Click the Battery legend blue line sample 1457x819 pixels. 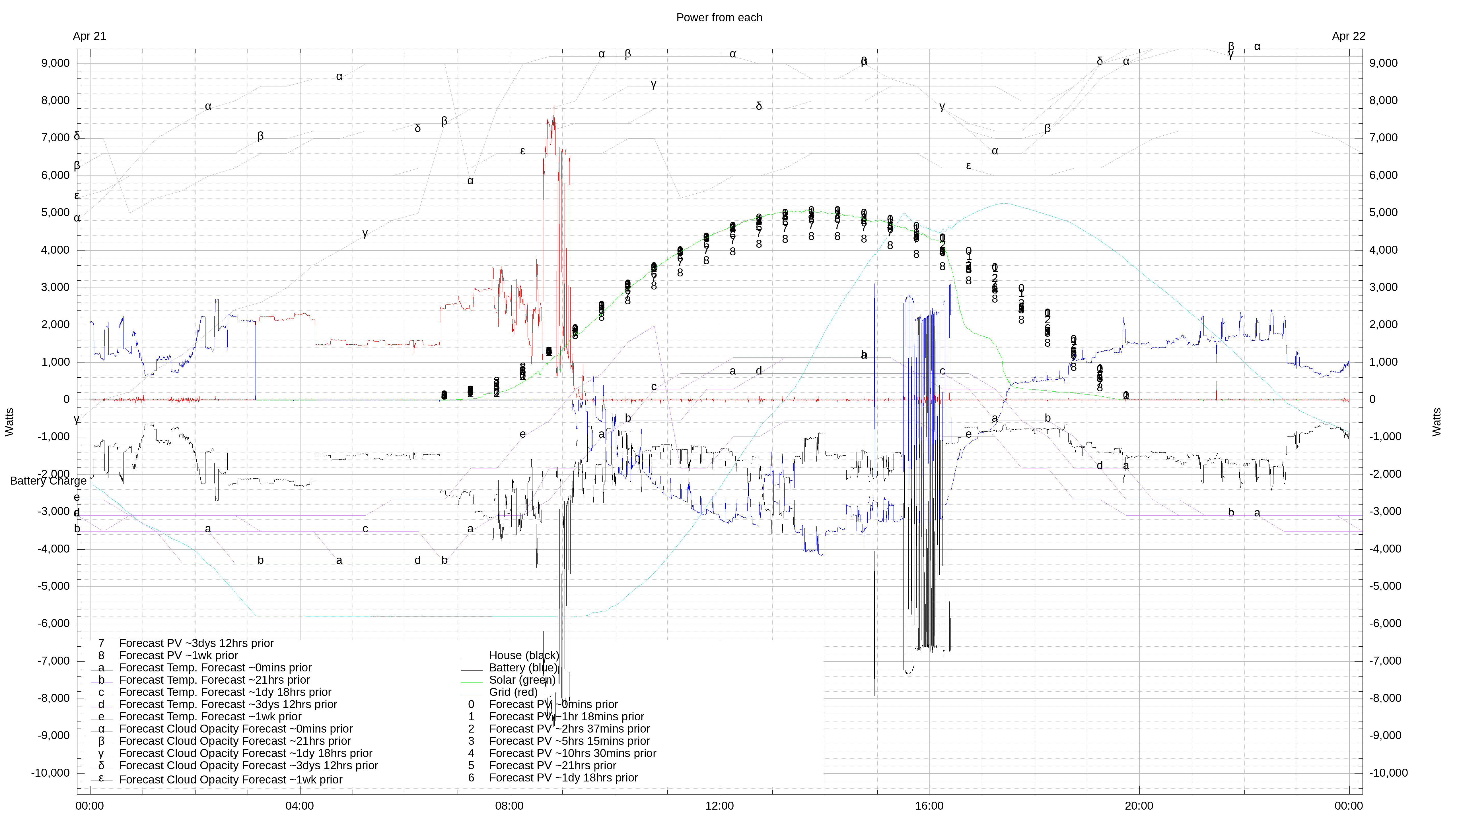(x=471, y=671)
